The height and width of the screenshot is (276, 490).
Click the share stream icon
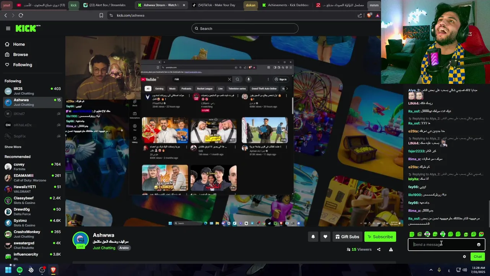point(379,250)
